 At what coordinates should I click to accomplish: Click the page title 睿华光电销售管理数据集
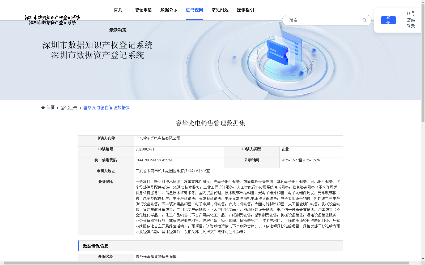pos(210,123)
